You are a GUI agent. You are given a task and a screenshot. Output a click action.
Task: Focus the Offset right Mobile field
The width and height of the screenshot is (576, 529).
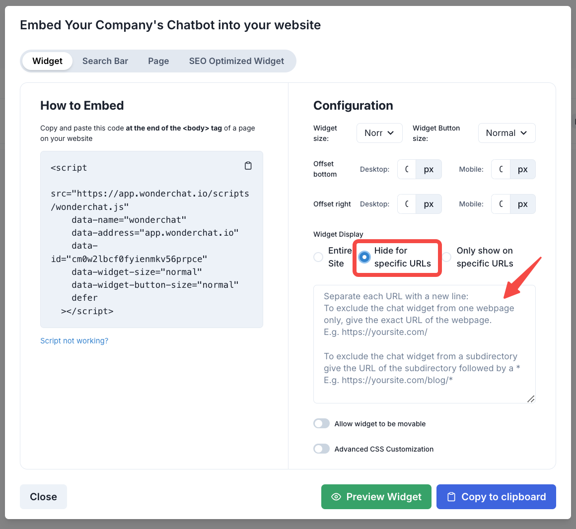(x=501, y=204)
